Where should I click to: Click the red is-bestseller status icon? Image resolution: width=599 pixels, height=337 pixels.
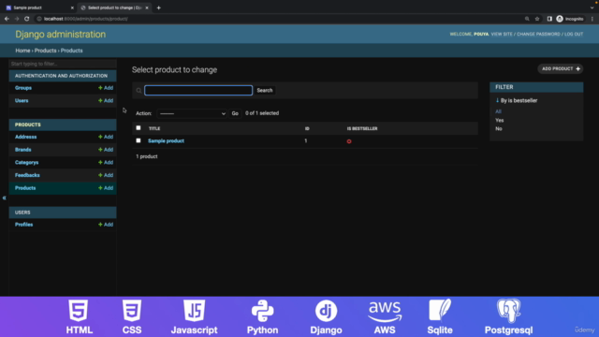click(x=349, y=141)
